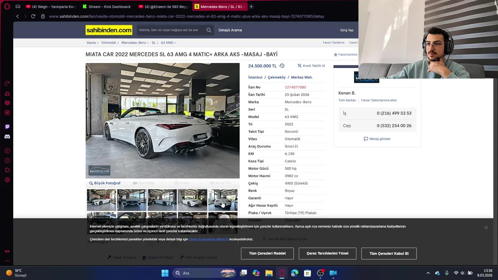The height and width of the screenshot is (280, 498).
Task: Open History clock icon in sidebar
Action: click(7, 161)
